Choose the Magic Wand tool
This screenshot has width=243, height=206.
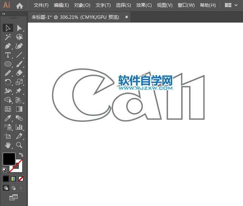click(8, 37)
